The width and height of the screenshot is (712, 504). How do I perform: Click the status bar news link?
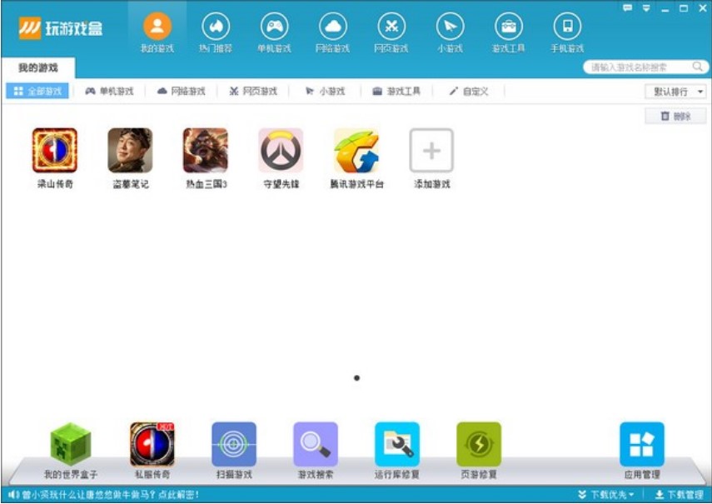(x=111, y=495)
